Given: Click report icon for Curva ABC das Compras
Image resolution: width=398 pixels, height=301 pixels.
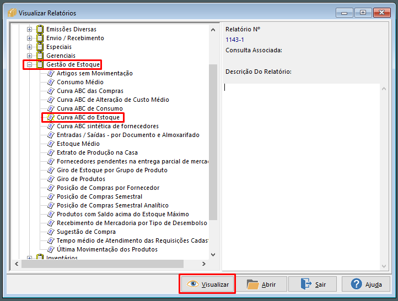Looking at the screenshot, I should click(x=51, y=91).
